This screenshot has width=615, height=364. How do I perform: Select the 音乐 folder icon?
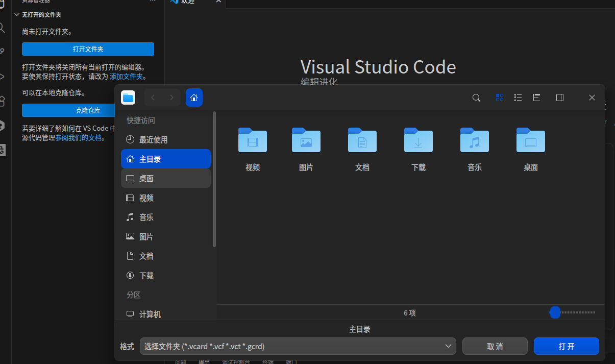(x=475, y=140)
